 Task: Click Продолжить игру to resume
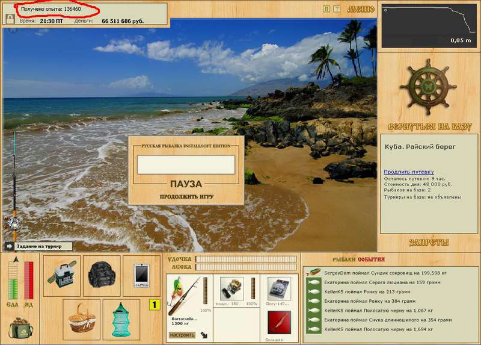coord(186,197)
